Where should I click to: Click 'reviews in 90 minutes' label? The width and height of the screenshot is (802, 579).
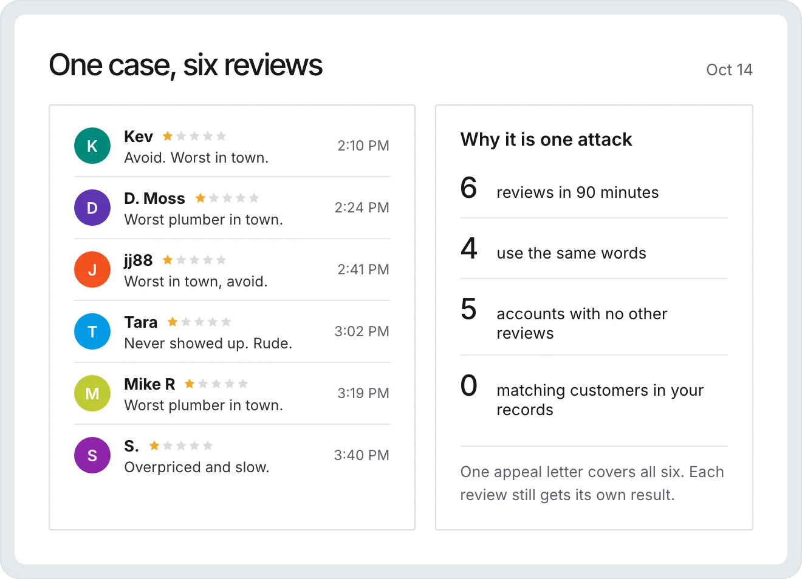click(578, 192)
